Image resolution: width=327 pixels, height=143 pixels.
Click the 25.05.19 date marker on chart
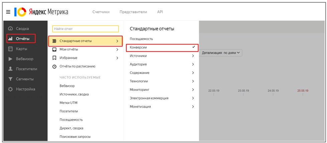[303, 90]
